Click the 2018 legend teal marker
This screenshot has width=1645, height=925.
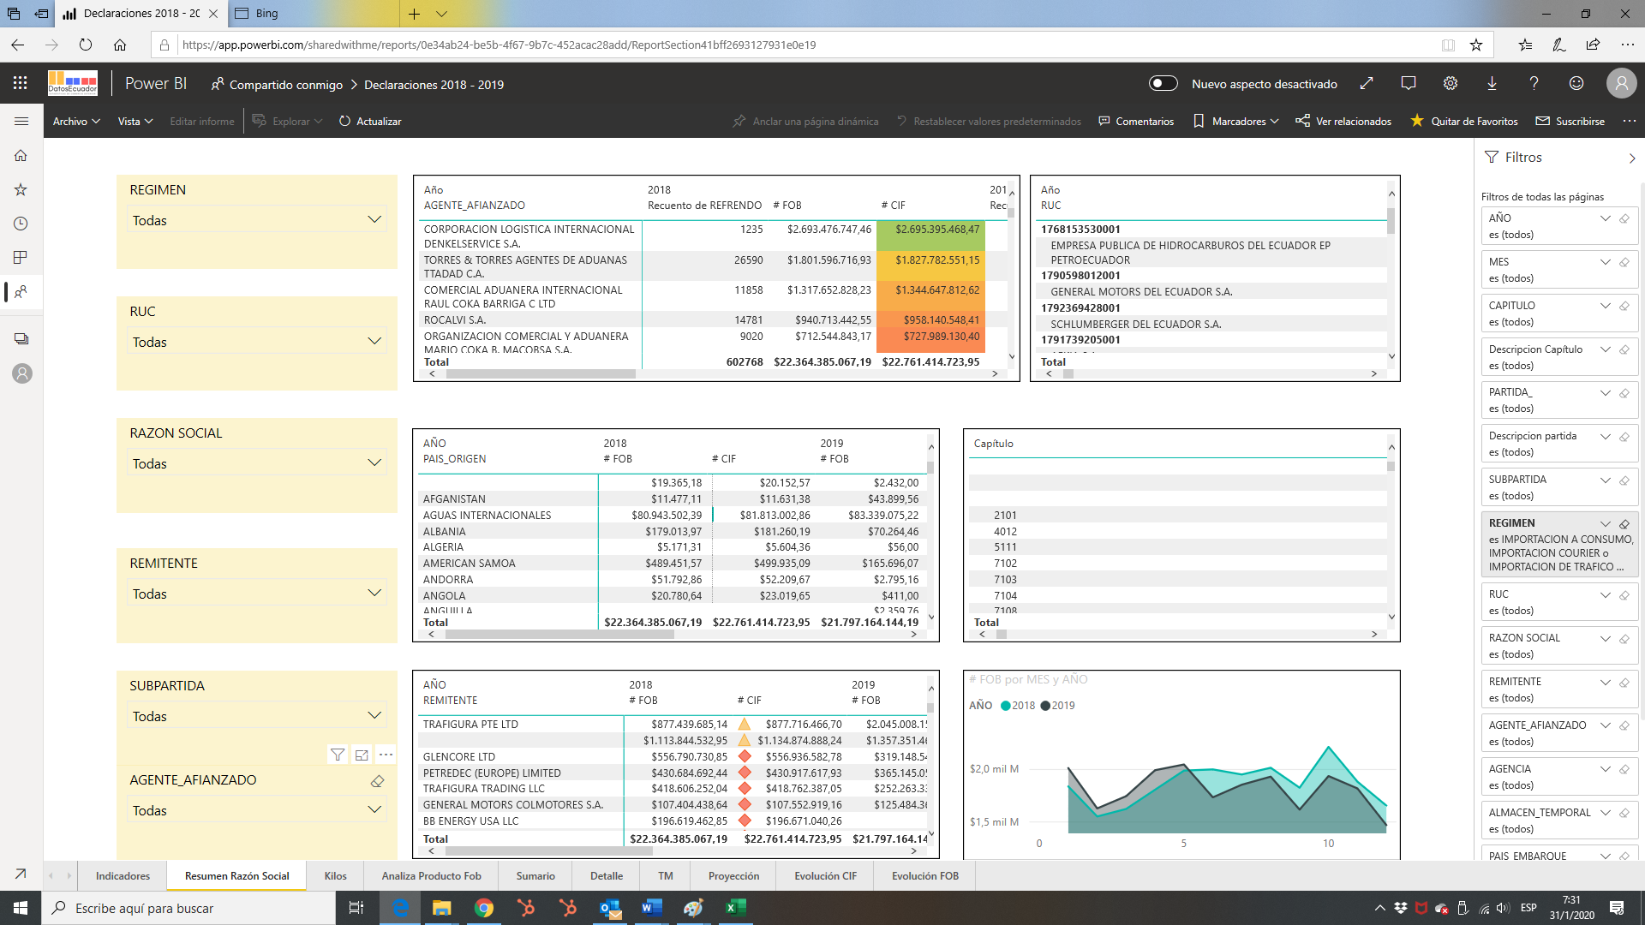[x=1006, y=706]
